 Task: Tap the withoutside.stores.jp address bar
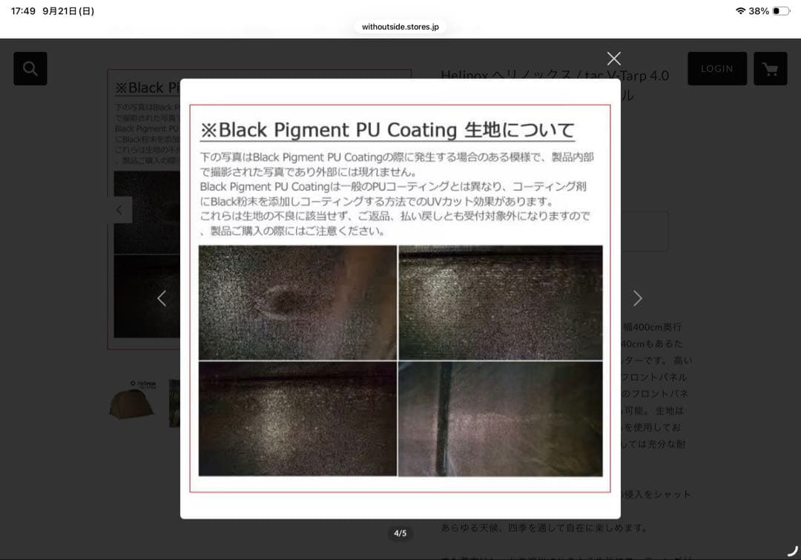(400, 27)
